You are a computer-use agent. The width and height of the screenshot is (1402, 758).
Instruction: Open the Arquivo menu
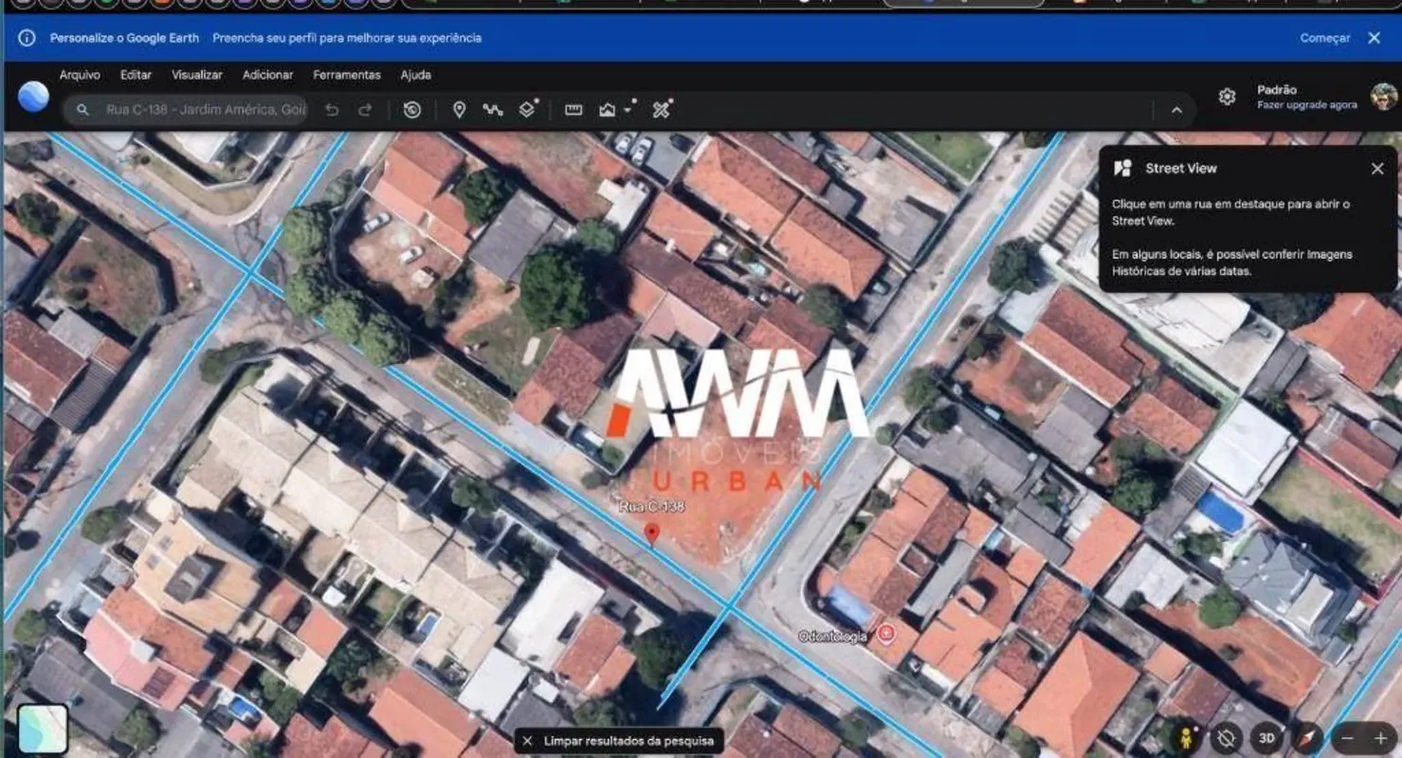pos(80,75)
